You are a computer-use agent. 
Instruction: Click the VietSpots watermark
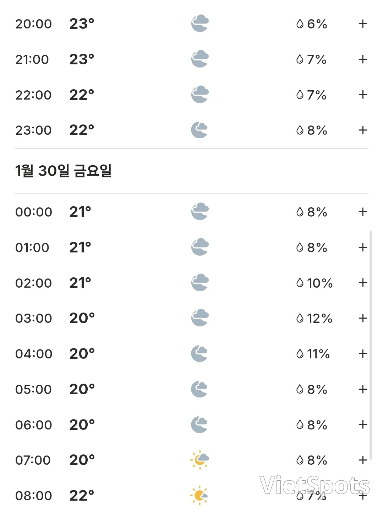click(x=315, y=485)
